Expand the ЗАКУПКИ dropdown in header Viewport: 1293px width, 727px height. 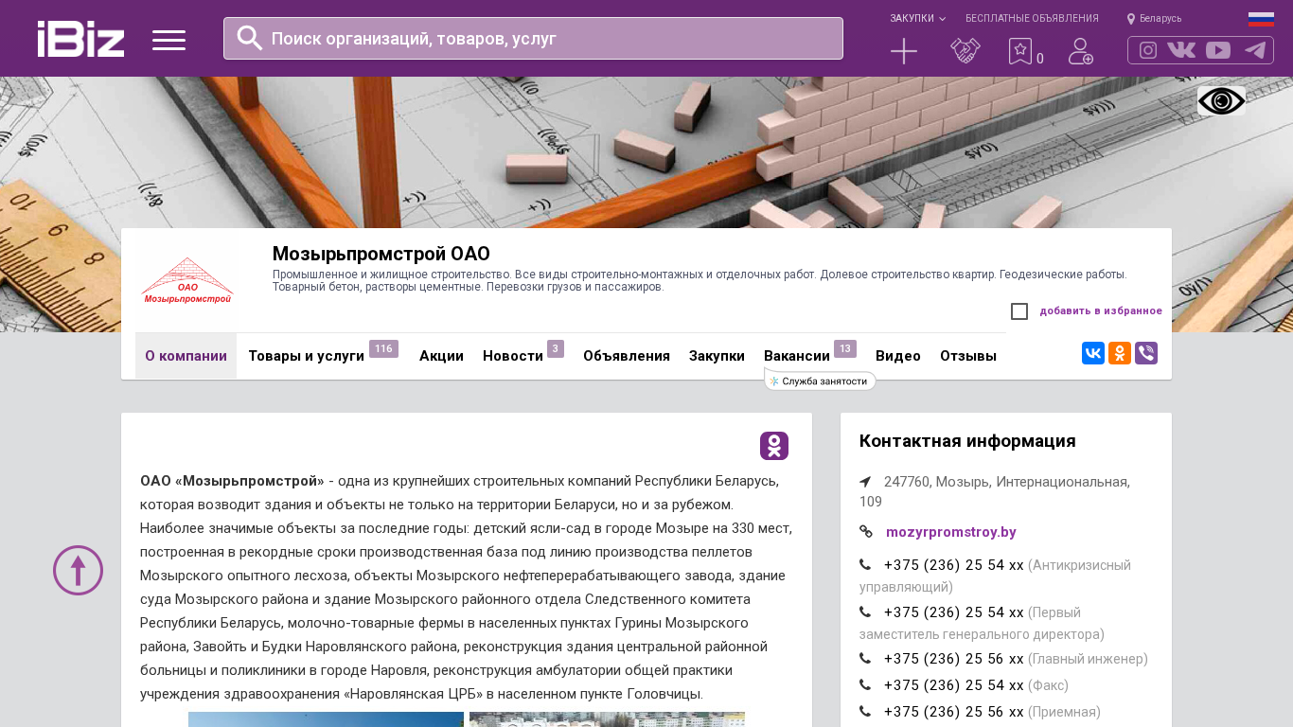tap(917, 19)
